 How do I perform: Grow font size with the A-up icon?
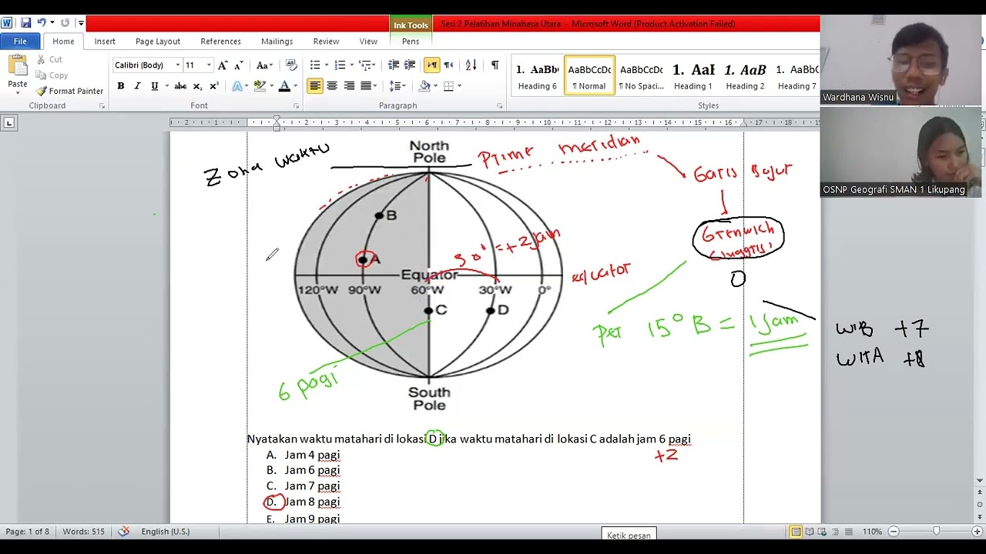tap(223, 65)
